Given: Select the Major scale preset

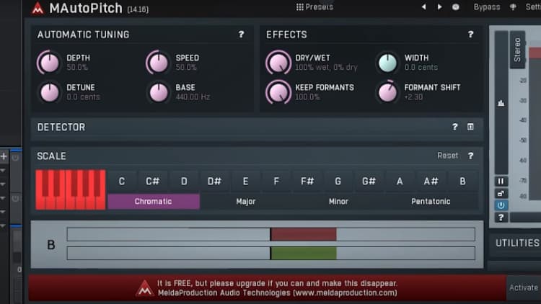Looking at the screenshot, I should (x=246, y=201).
